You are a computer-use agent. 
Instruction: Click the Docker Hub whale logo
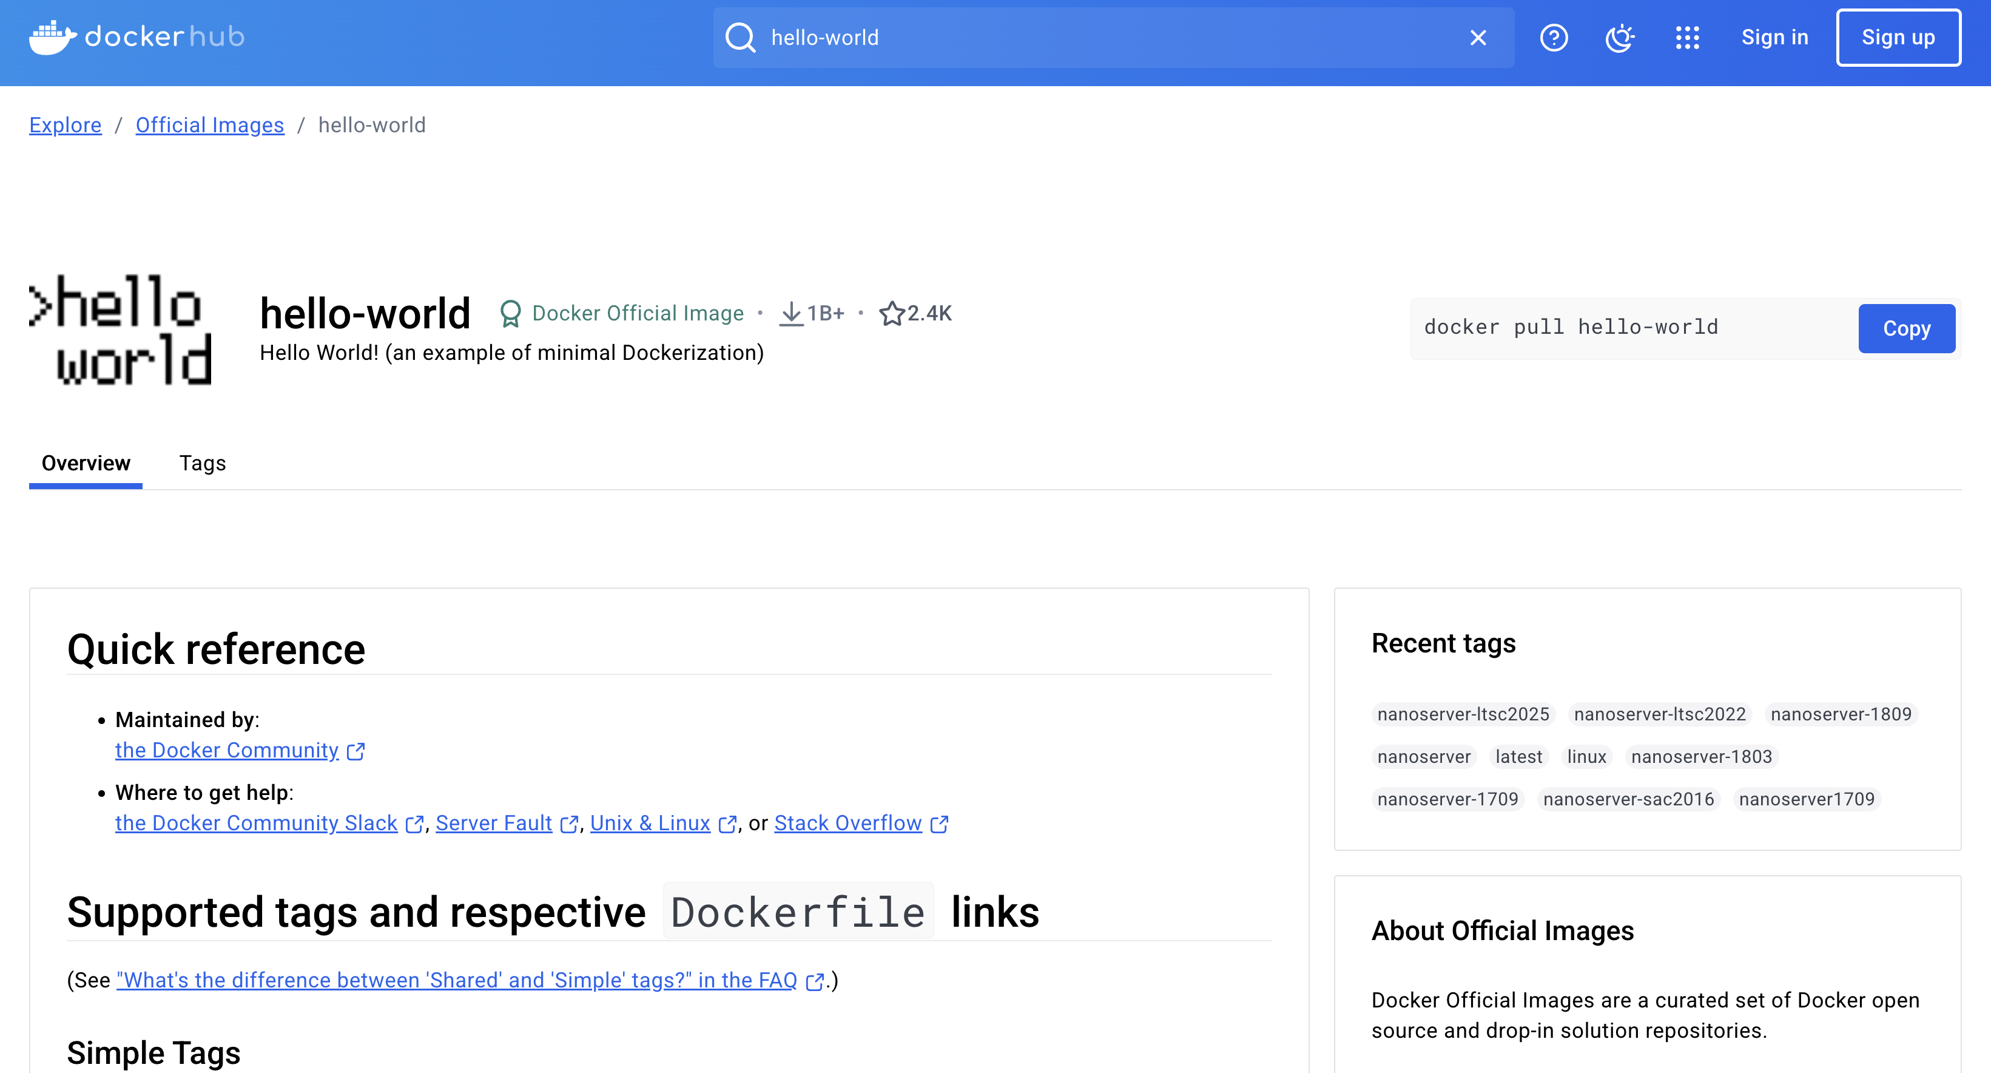pos(53,37)
